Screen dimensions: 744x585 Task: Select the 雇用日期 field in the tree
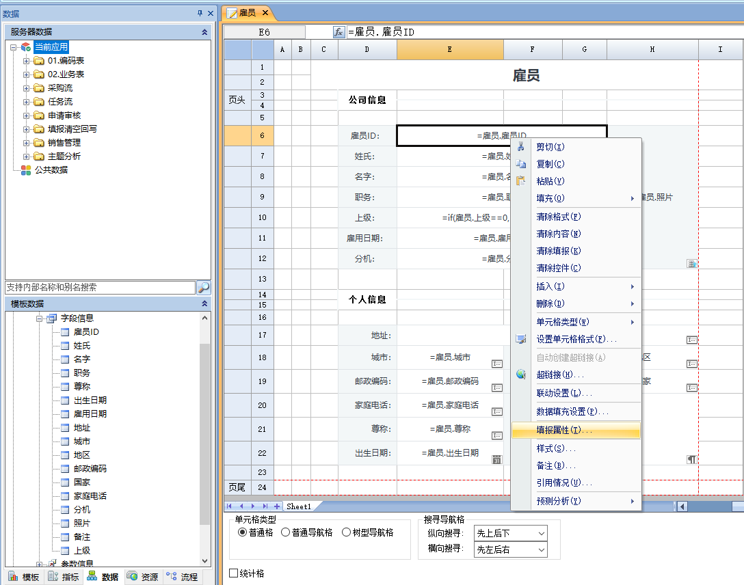(x=90, y=414)
